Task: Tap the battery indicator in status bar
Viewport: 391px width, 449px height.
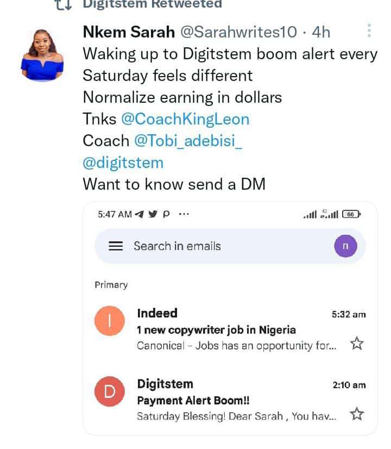Action: [351, 214]
